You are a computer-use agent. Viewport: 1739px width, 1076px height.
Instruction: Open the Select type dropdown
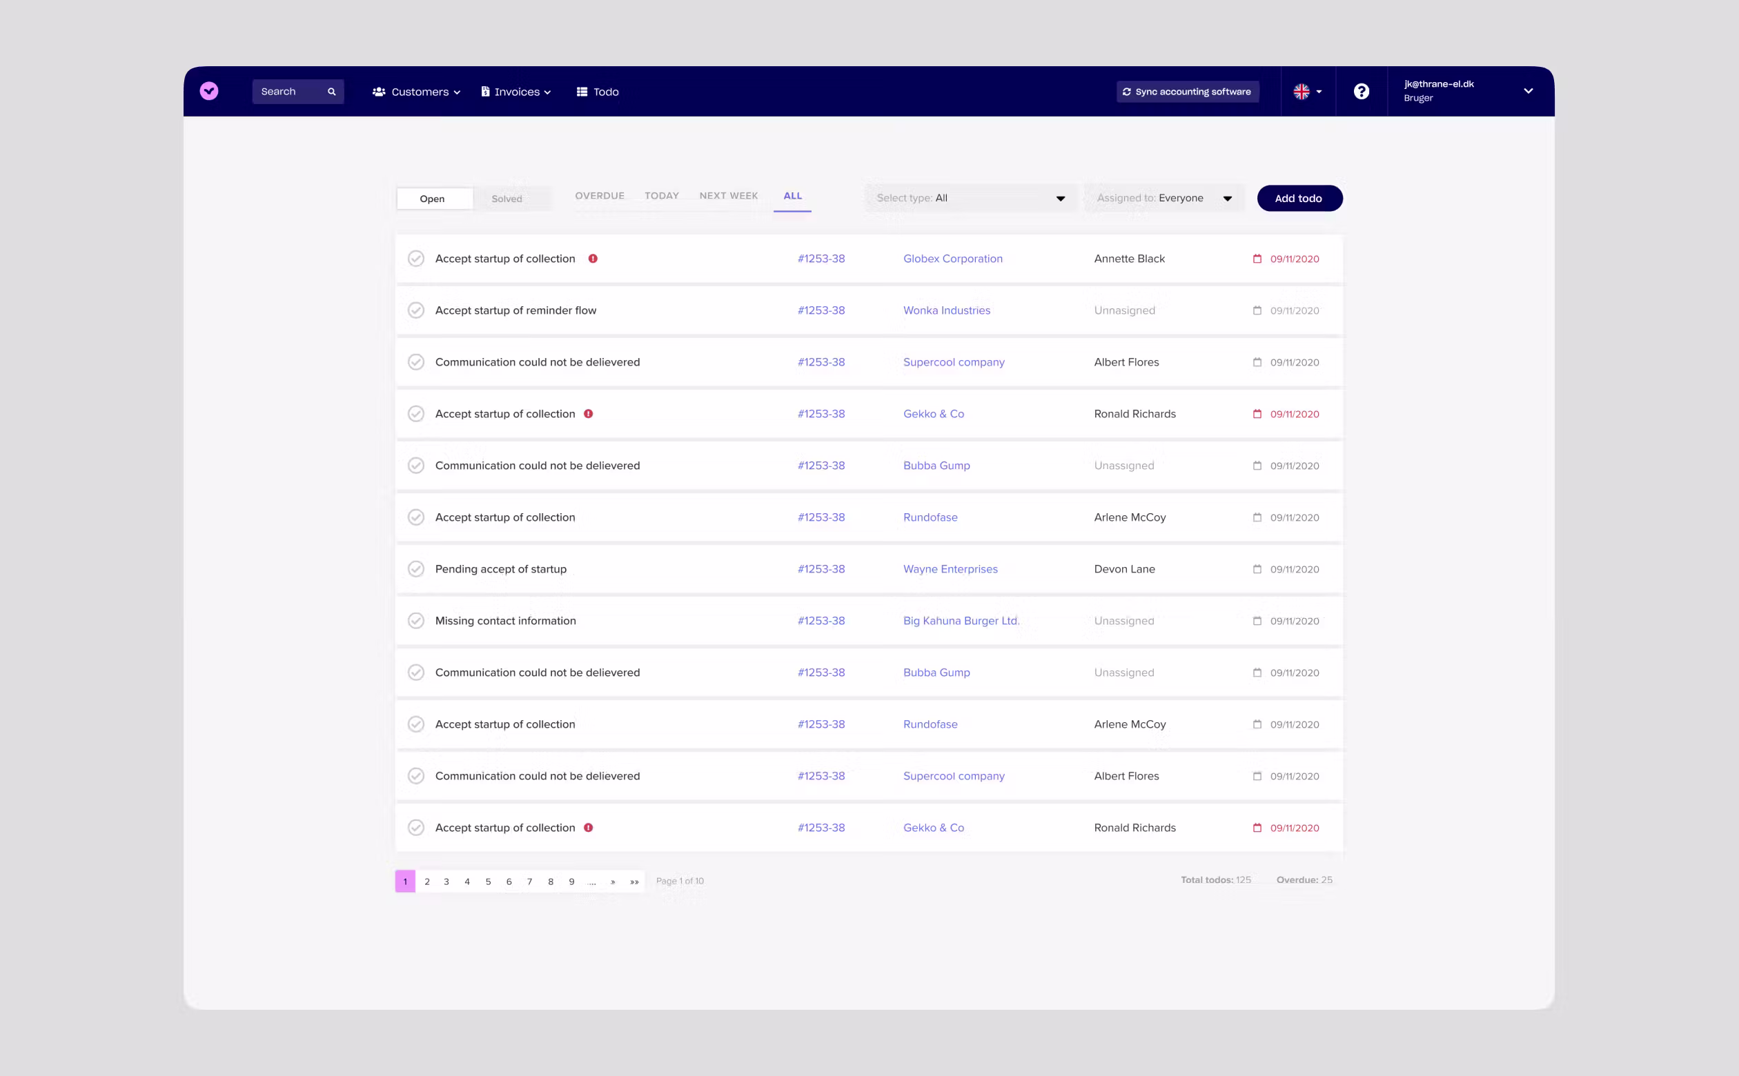coord(971,199)
